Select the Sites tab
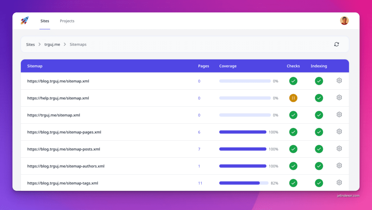This screenshot has width=372, height=210. pyautogui.click(x=45, y=21)
